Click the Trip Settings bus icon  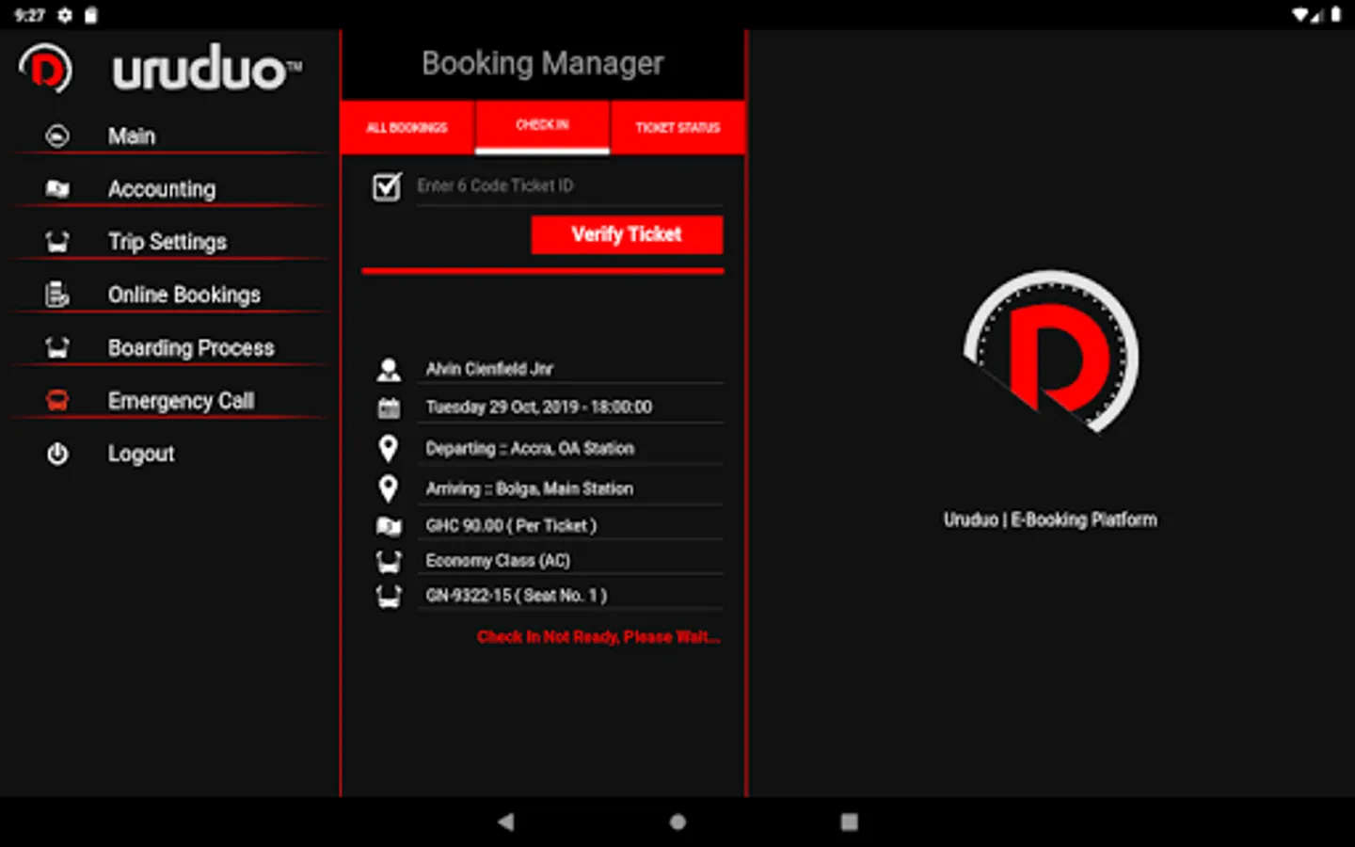click(x=57, y=242)
